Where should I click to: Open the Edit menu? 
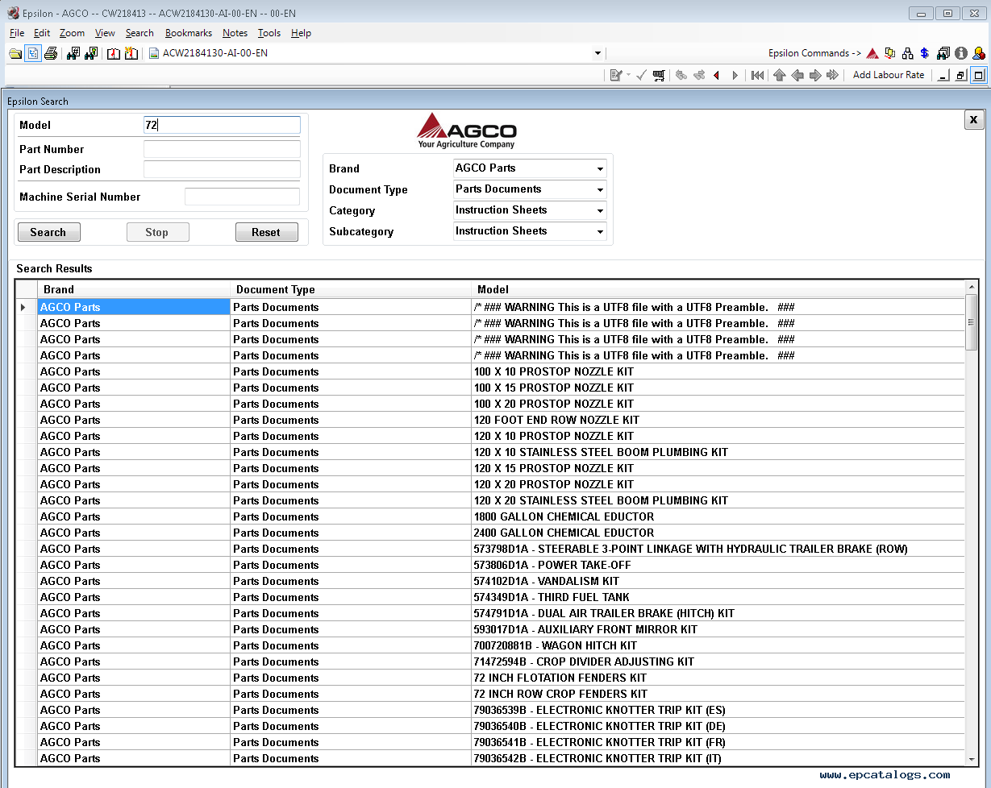pyautogui.click(x=42, y=33)
